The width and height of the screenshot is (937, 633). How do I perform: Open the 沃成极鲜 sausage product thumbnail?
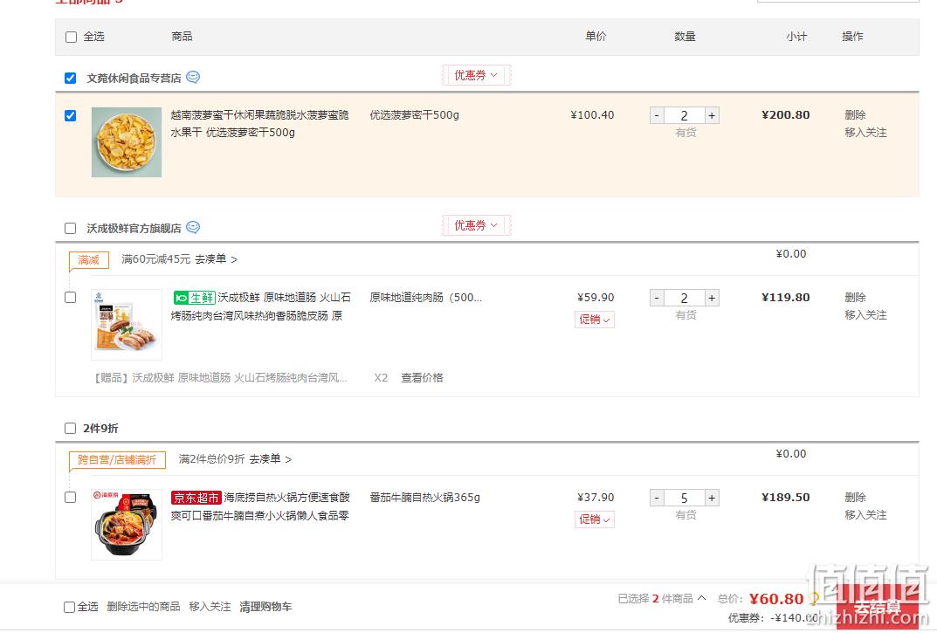(127, 325)
